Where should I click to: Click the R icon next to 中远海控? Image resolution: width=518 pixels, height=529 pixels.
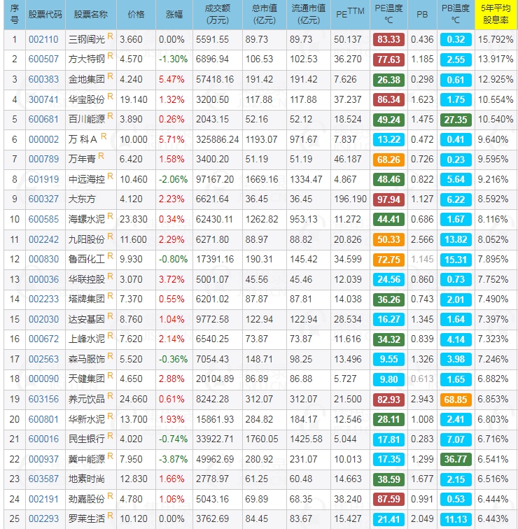(110, 176)
